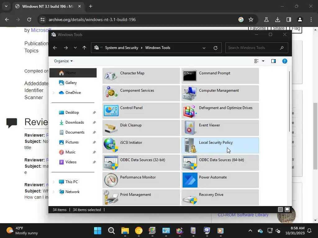
Task: Open notification center bell icon
Action: (x=310, y=231)
